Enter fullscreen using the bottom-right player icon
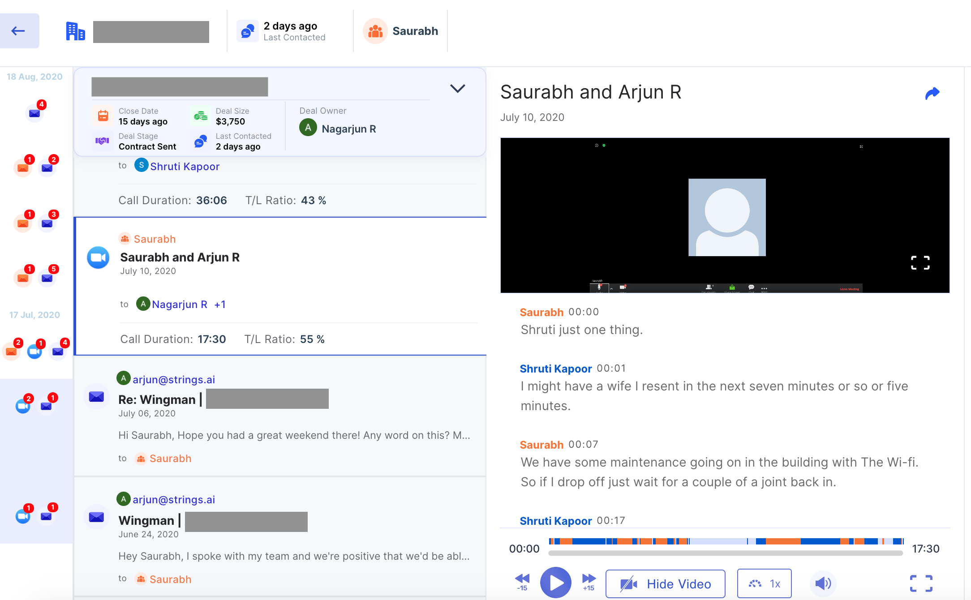Image resolution: width=971 pixels, height=600 pixels. coord(921,583)
